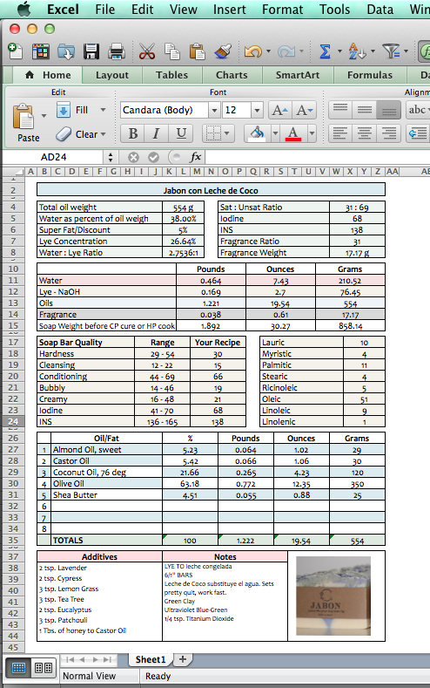Toggle Italic formatting
Screen dimensions: 430x688
(157, 133)
